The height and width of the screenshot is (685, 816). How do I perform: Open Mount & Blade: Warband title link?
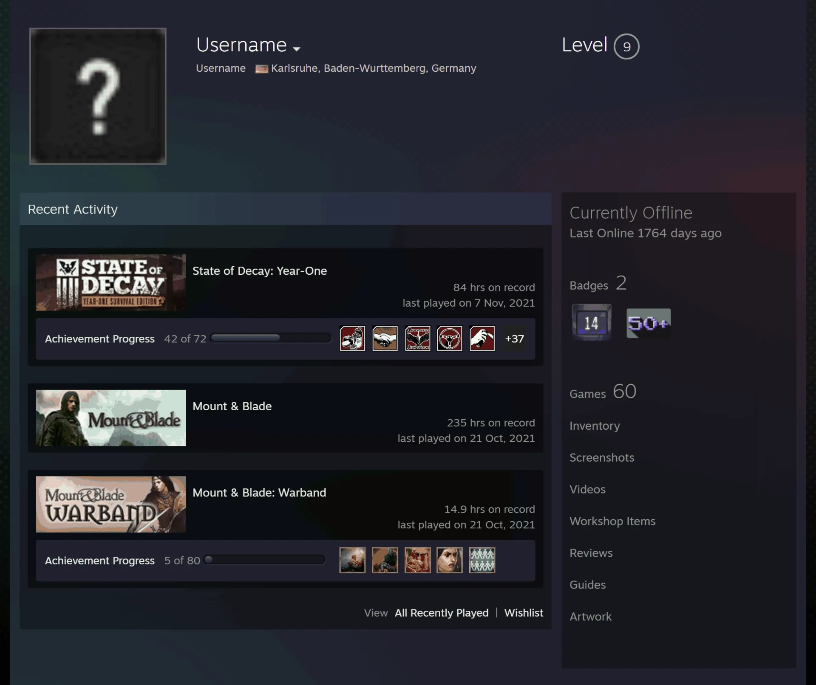tap(259, 493)
